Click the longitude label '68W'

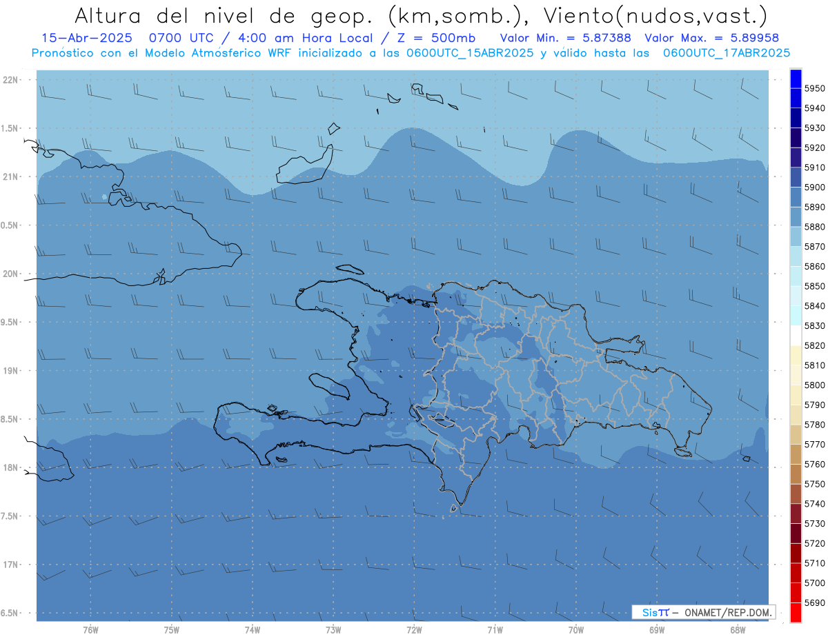pos(738,629)
